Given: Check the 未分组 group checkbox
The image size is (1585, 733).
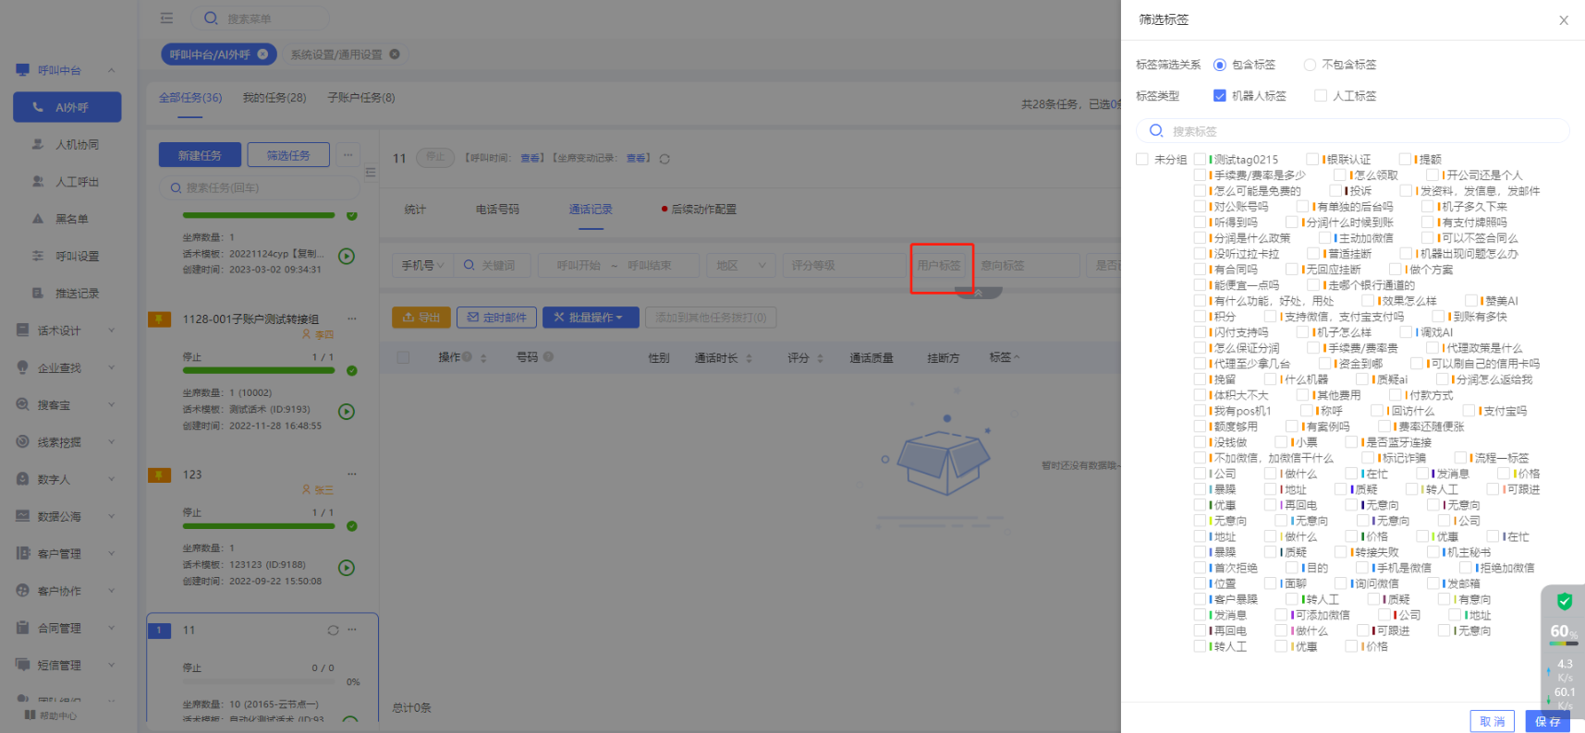Looking at the screenshot, I should 1142,160.
